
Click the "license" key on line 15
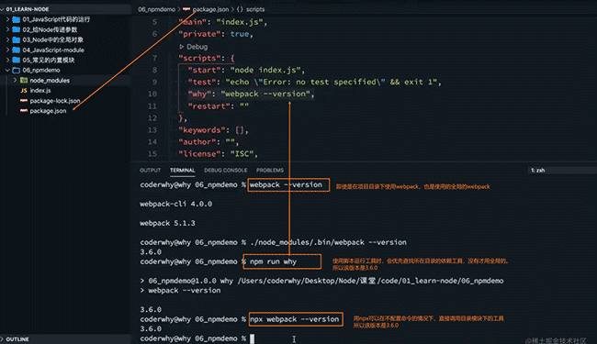(x=199, y=154)
